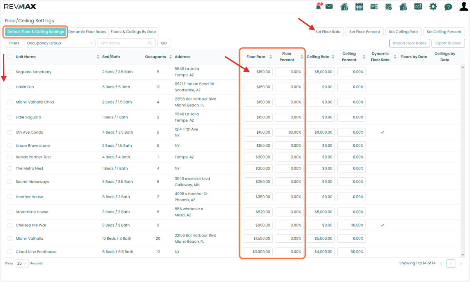Open the calendar grid icon
This screenshot has width=470, height=282.
[359, 7]
